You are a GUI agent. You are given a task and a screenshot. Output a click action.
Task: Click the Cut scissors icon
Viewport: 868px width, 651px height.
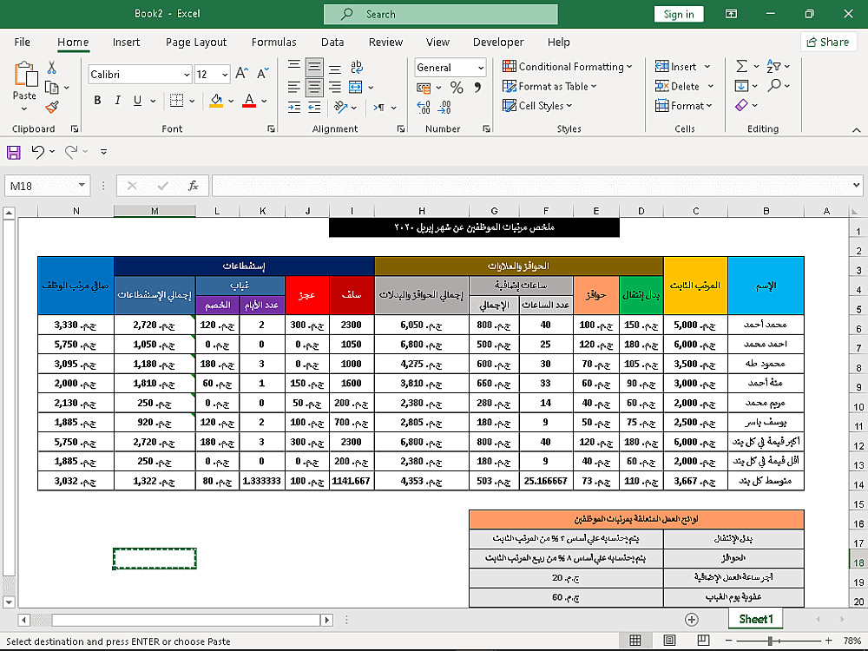(52, 68)
